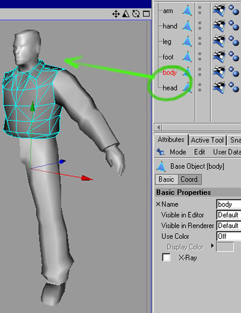The image size is (241, 313).
Task: Open the Visible in Editor dropdown
Action: click(228, 215)
